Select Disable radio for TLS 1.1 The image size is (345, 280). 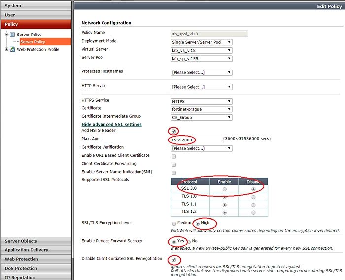(253, 205)
